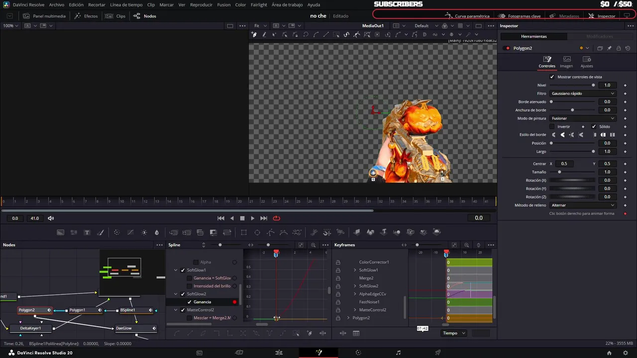Expand SoftGlow1 in Keyframes list

355,270
